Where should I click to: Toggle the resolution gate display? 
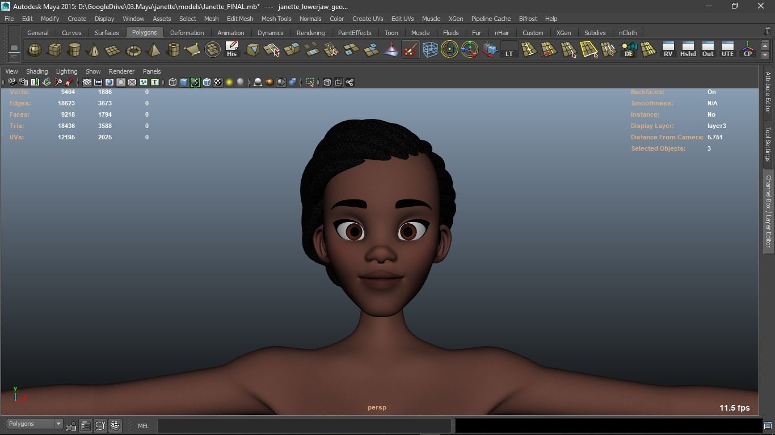pos(109,82)
